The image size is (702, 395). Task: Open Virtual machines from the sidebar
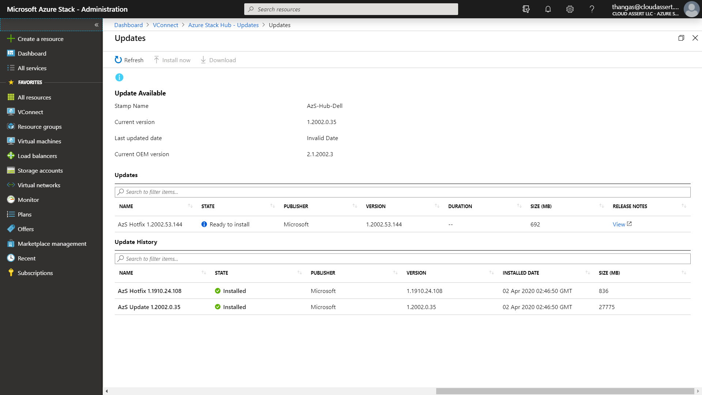[x=39, y=141]
